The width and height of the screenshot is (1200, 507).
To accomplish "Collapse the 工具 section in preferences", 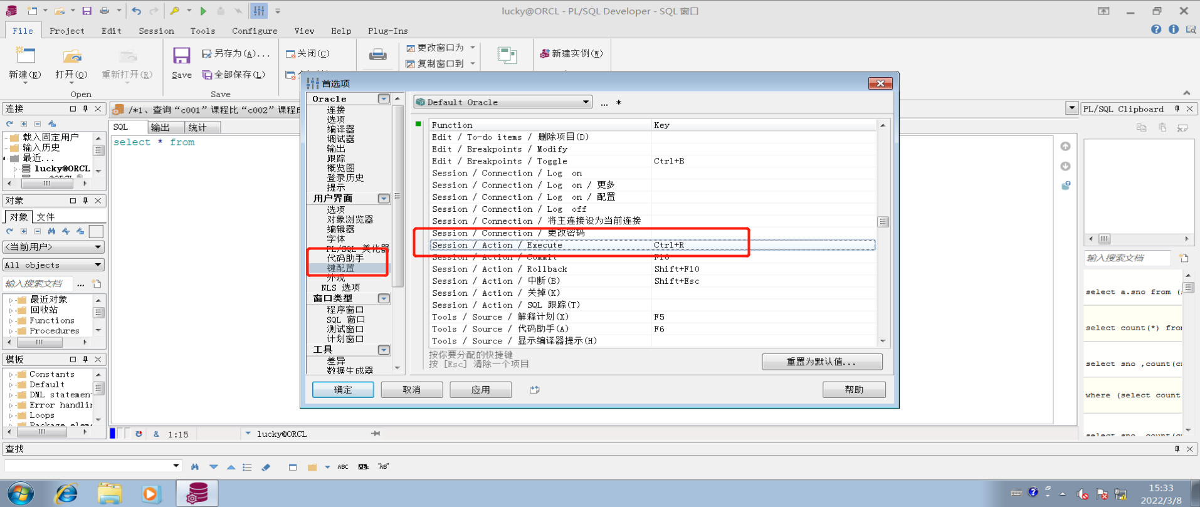I will 384,350.
